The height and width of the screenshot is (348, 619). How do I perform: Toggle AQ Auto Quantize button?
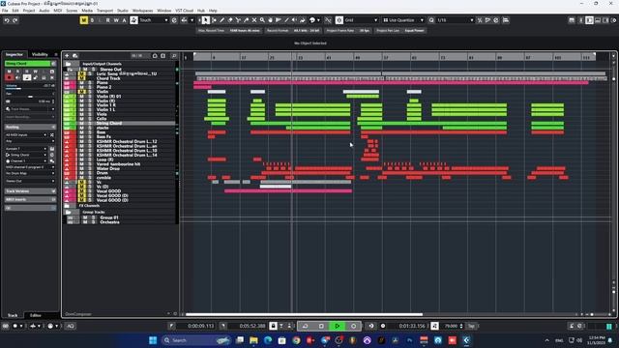coord(71,326)
